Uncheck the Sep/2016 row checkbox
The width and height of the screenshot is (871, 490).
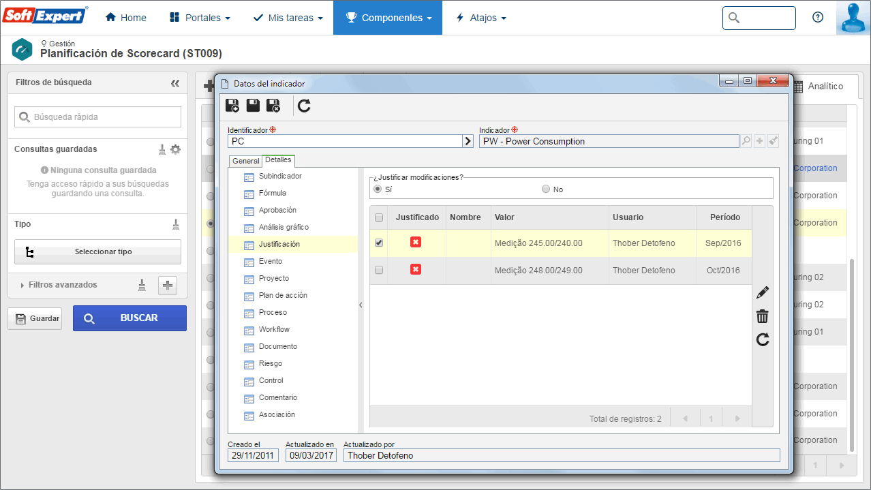pos(379,243)
